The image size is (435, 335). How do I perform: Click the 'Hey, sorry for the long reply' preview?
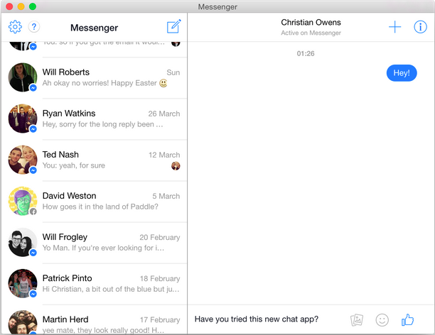(x=102, y=124)
